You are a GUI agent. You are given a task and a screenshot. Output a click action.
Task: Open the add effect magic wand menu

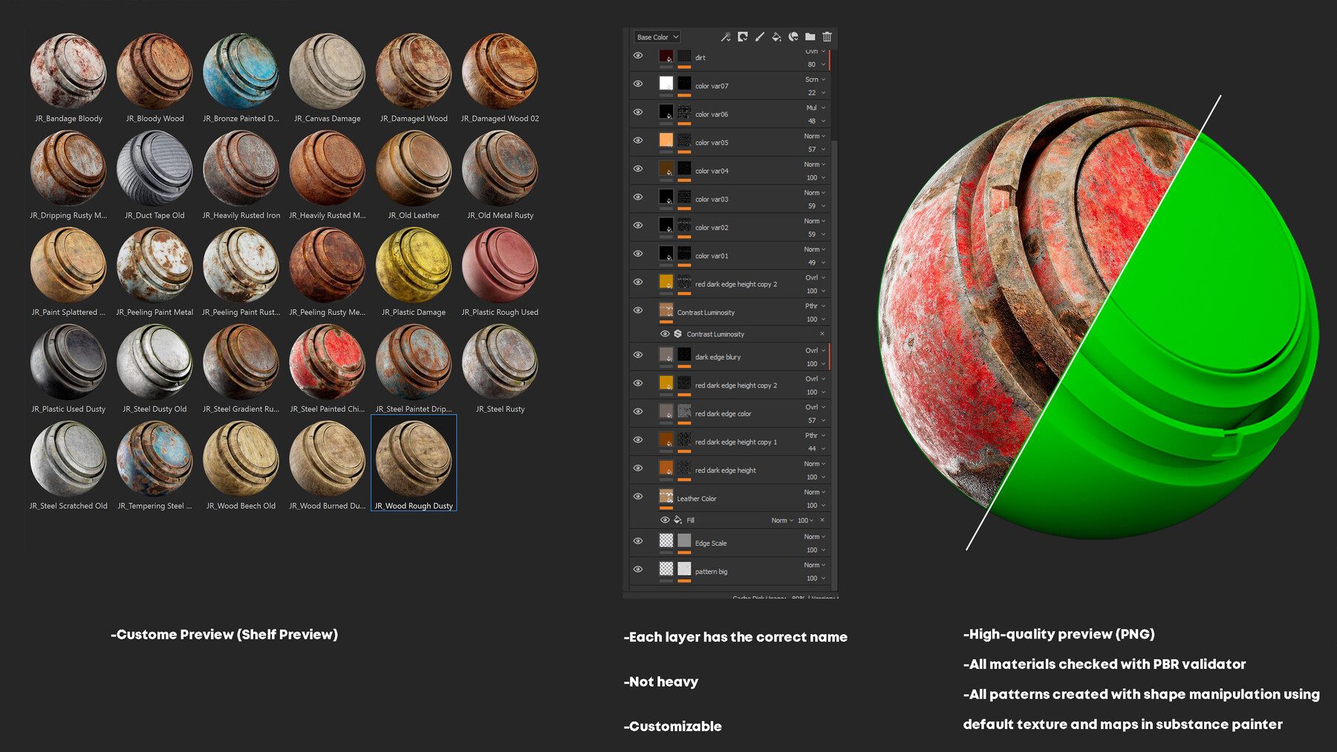click(726, 37)
